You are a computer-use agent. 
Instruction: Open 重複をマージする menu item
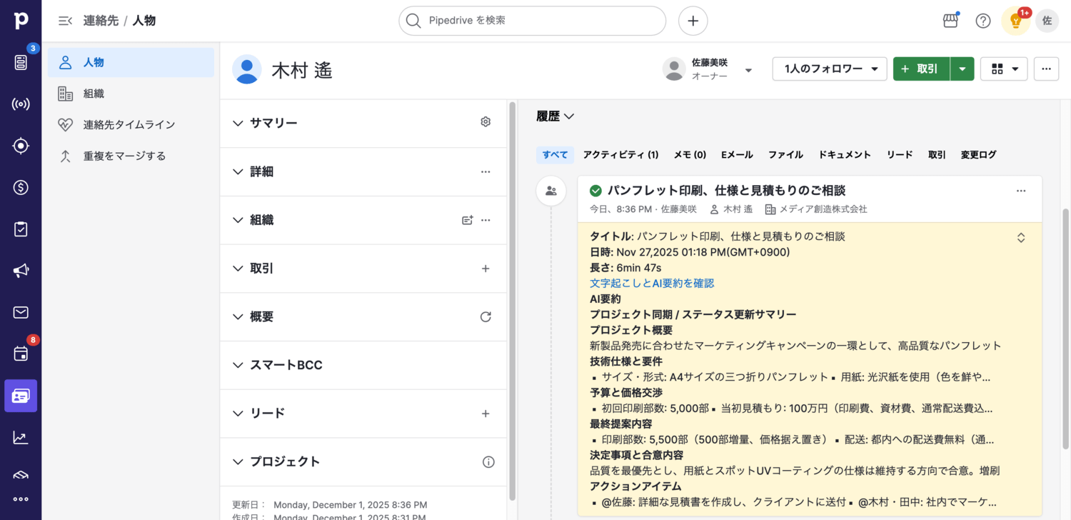(x=131, y=156)
